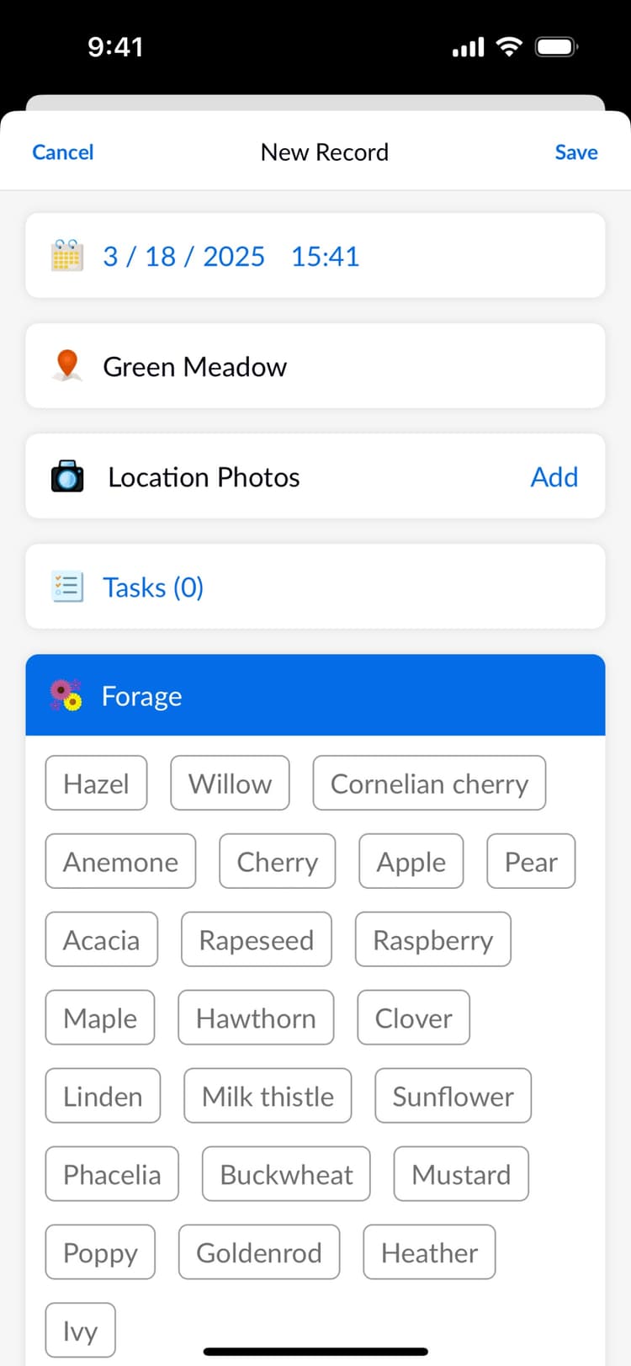This screenshot has width=631, height=1366.
Task: Cancel creating the new record
Action: point(62,152)
